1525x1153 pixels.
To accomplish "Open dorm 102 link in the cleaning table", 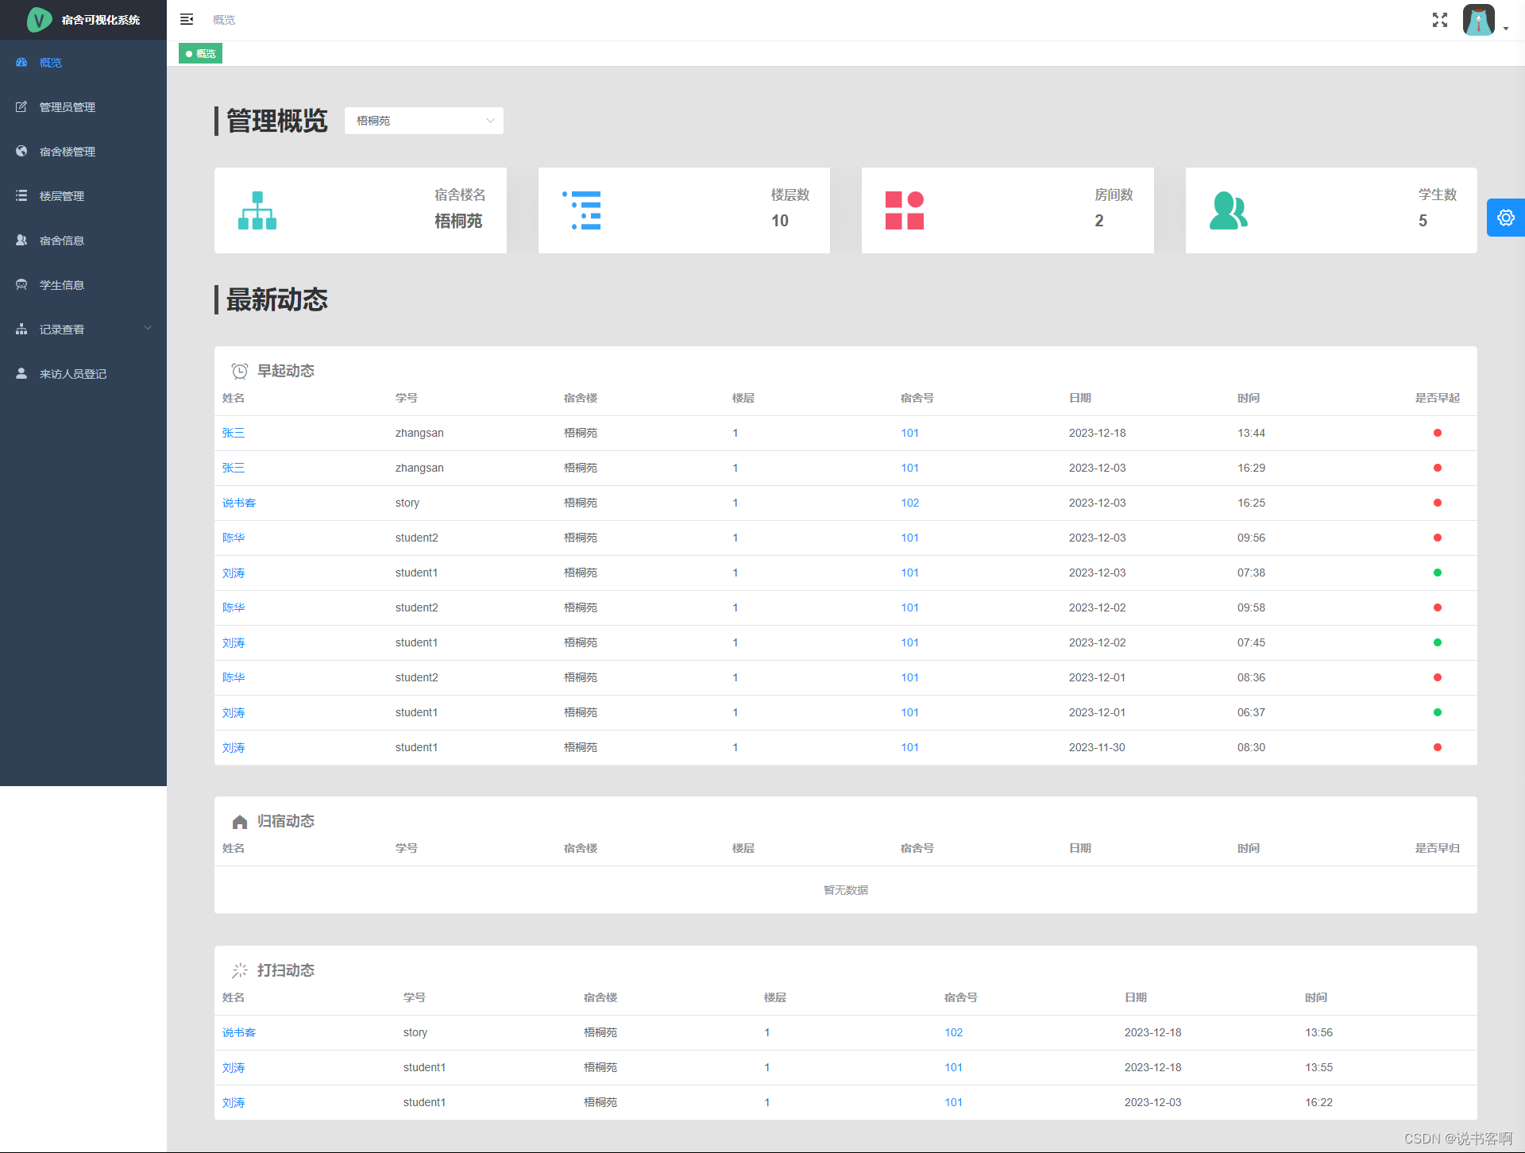I will pyautogui.click(x=954, y=1032).
